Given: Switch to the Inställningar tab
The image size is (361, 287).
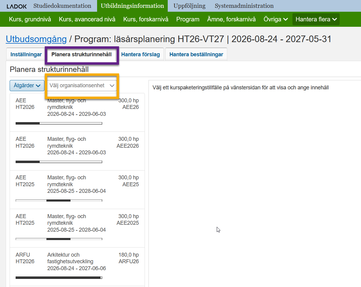Looking at the screenshot, I should (26, 54).
